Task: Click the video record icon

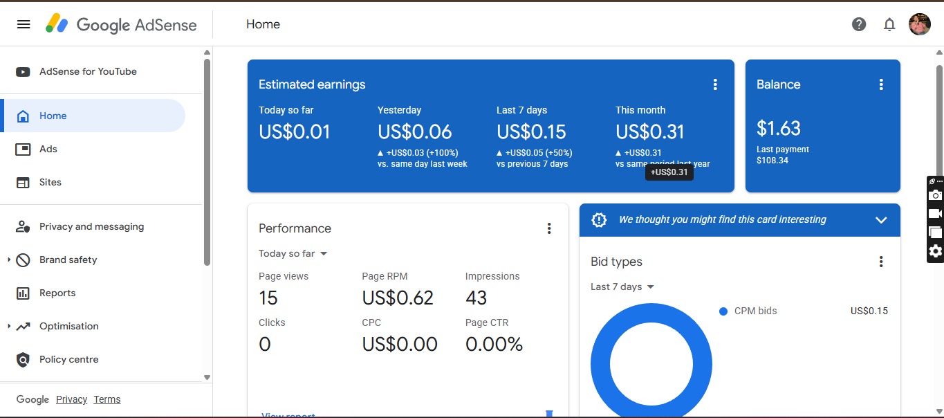Action: pyautogui.click(x=935, y=214)
